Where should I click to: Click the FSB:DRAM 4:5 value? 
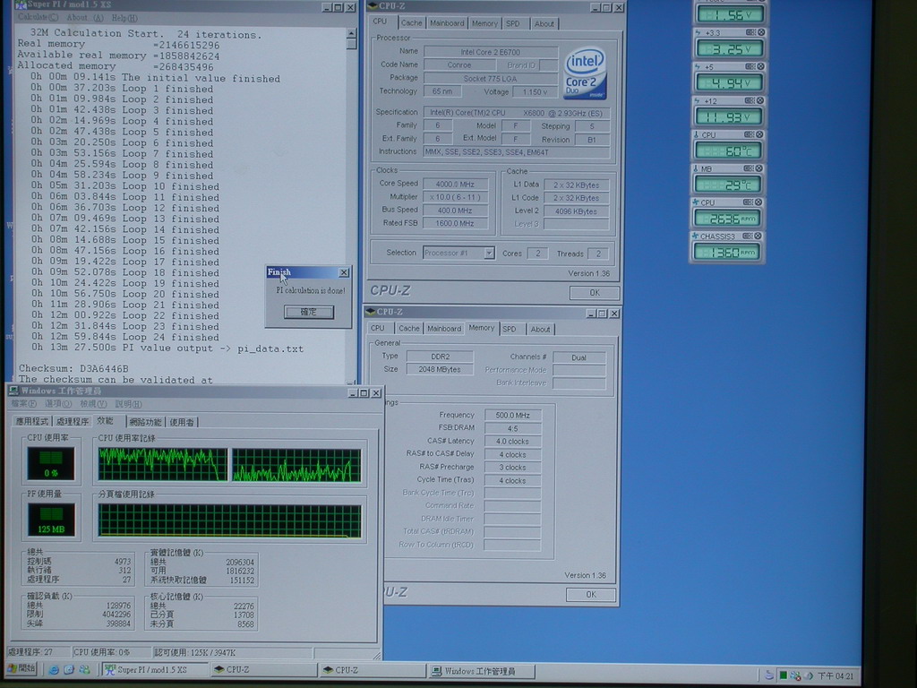click(x=512, y=428)
